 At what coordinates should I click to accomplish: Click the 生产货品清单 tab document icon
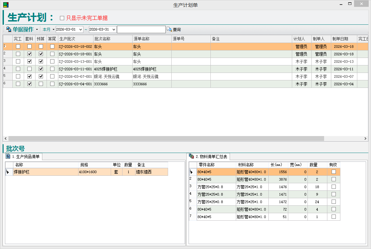8,157
